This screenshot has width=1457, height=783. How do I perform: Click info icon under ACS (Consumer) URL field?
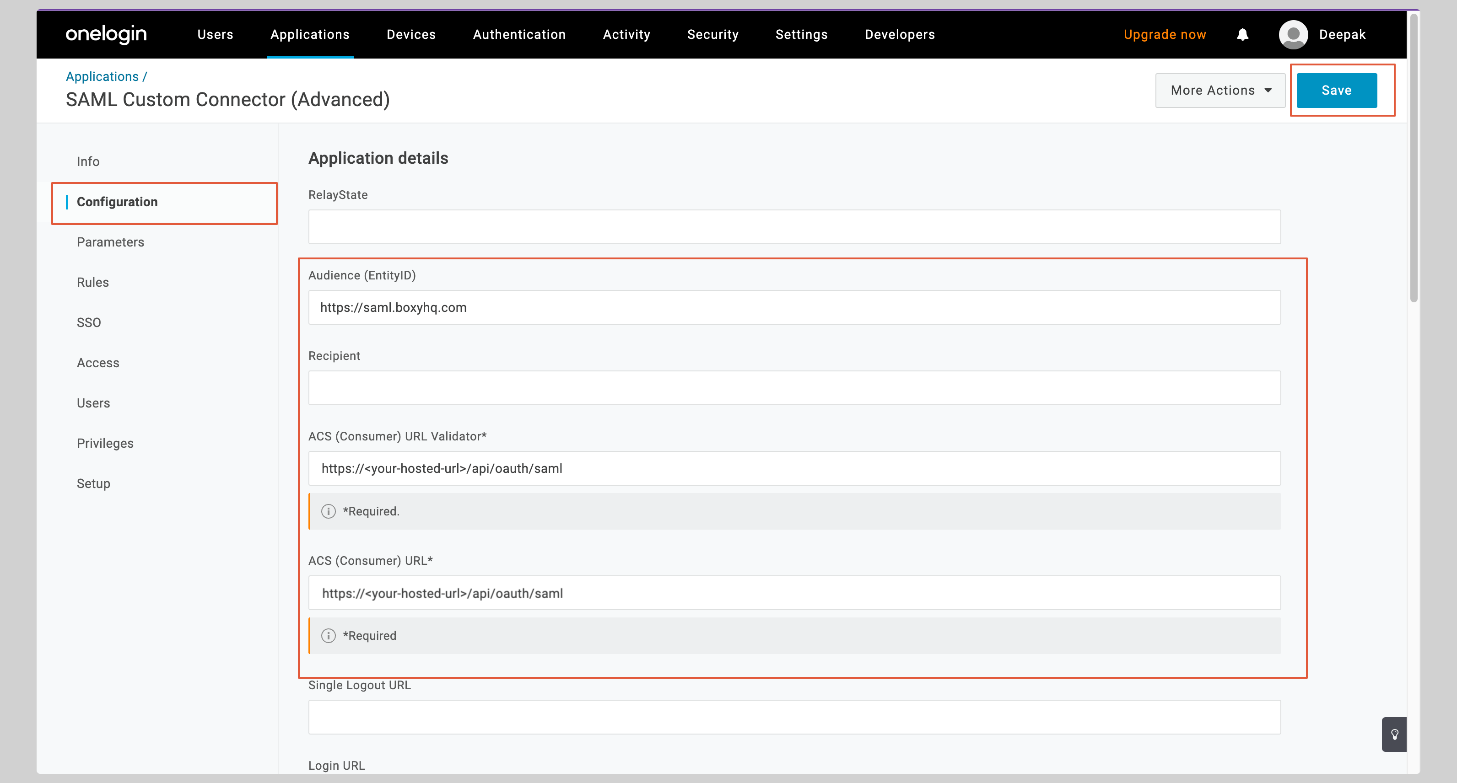(x=328, y=635)
